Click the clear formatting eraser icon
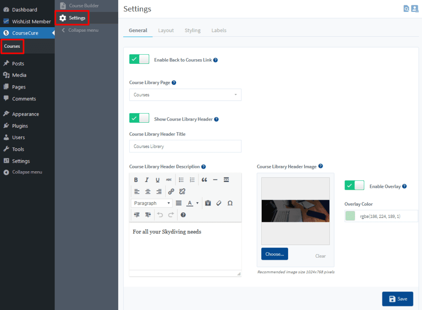 tap(219, 203)
